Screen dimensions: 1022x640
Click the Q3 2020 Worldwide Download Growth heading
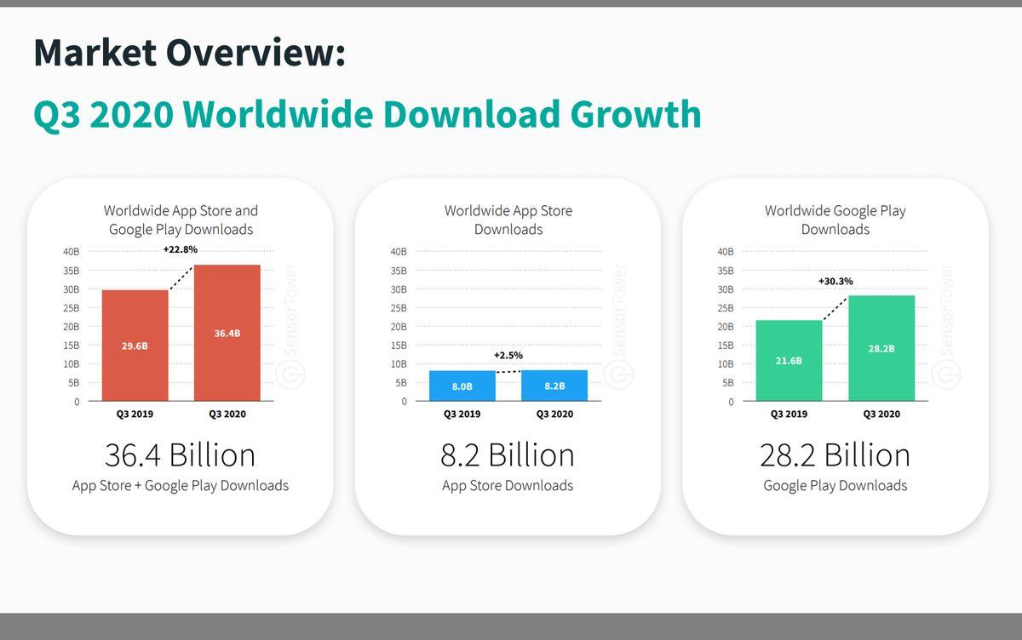point(366,113)
